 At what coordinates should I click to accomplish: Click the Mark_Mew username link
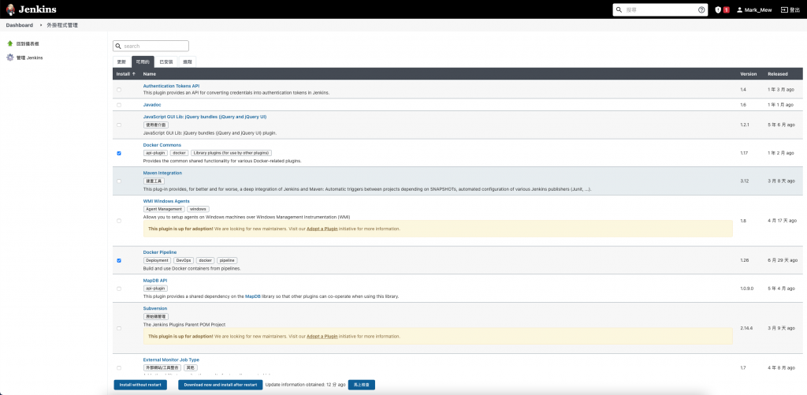[x=758, y=9]
